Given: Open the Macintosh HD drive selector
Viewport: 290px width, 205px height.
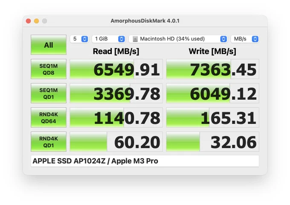Looking at the screenshot, I should [178, 39].
